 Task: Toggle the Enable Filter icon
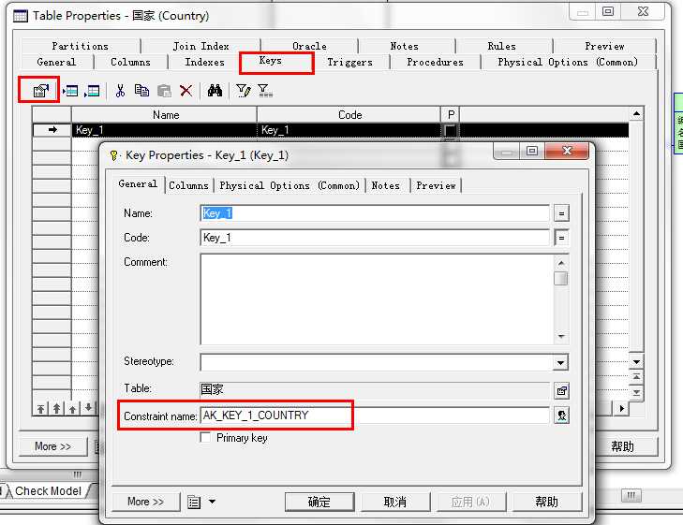(x=265, y=91)
